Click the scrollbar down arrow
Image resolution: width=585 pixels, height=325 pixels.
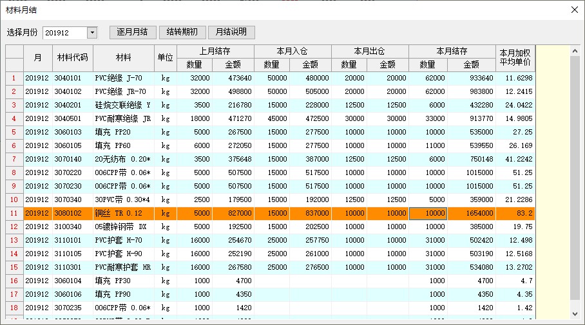[576, 313]
